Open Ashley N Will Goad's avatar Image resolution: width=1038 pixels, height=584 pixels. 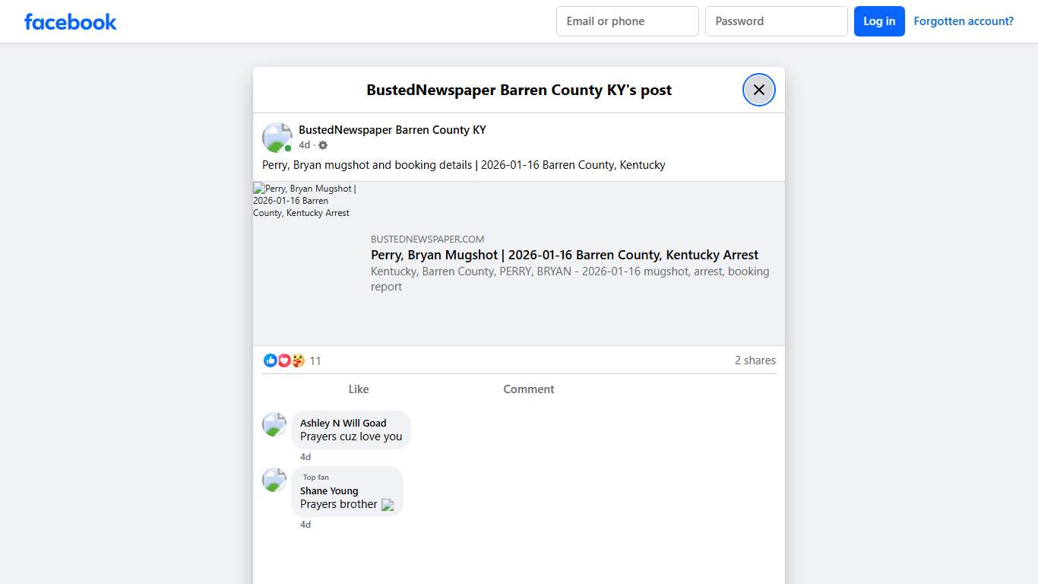coord(274,424)
